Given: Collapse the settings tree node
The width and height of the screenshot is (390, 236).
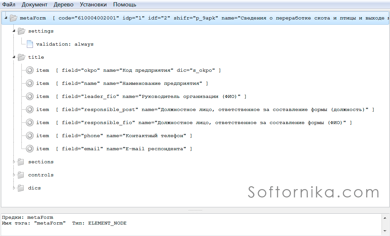Looking at the screenshot, I should (14, 31).
